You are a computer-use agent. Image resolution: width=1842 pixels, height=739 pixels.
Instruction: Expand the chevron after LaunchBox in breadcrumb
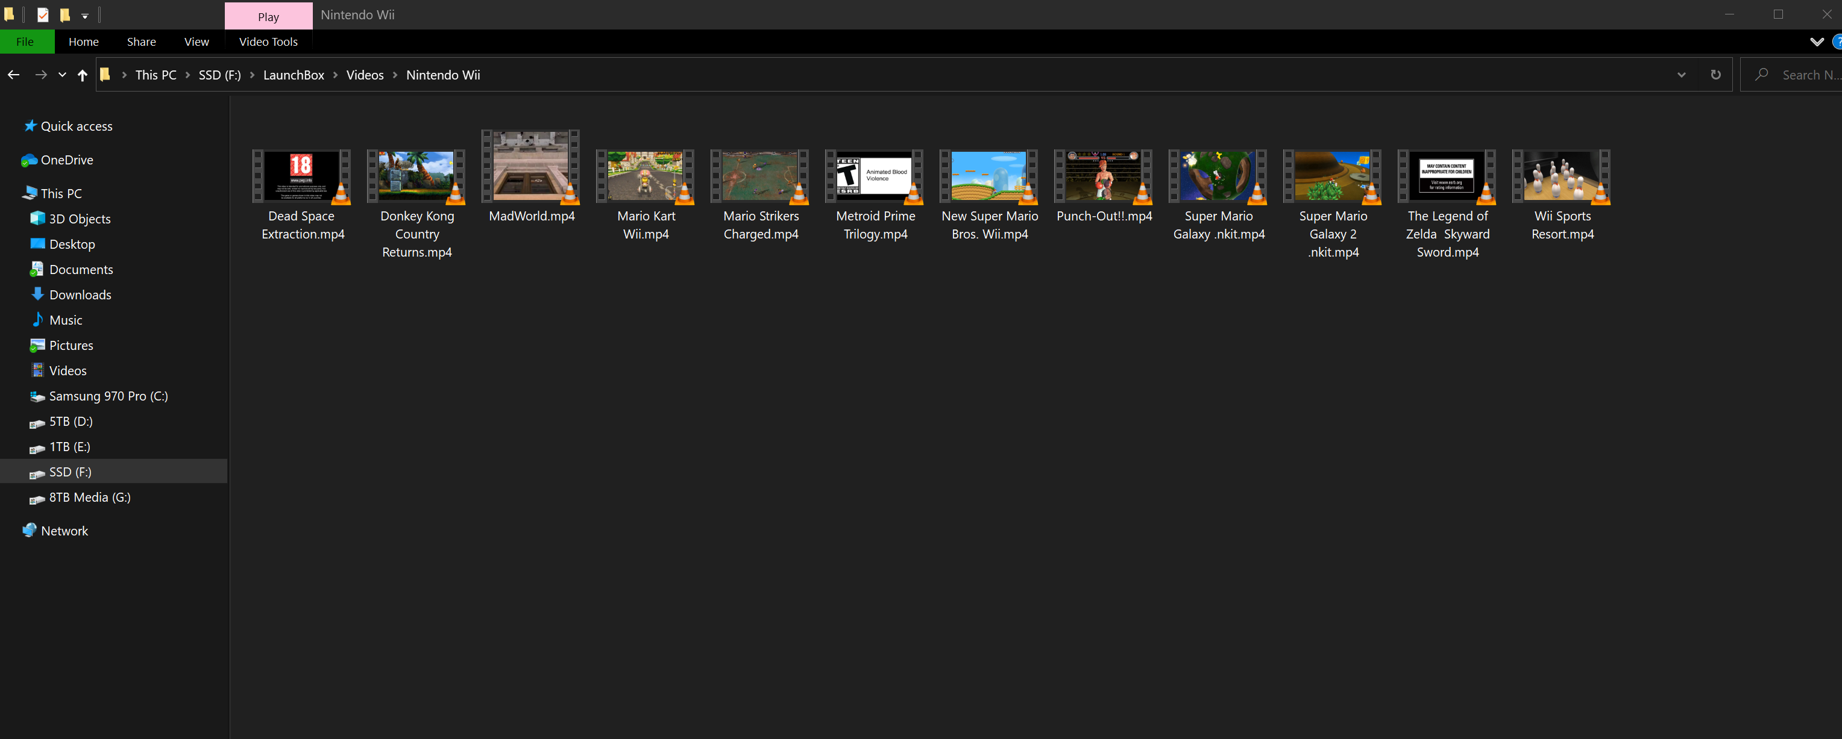point(335,75)
